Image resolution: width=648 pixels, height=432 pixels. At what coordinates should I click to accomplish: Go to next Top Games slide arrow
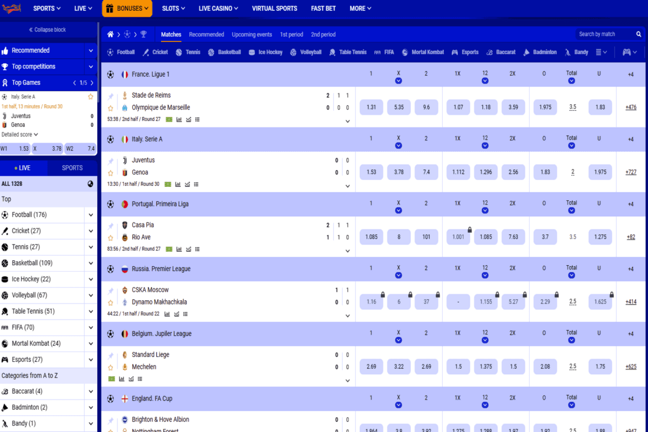92,83
